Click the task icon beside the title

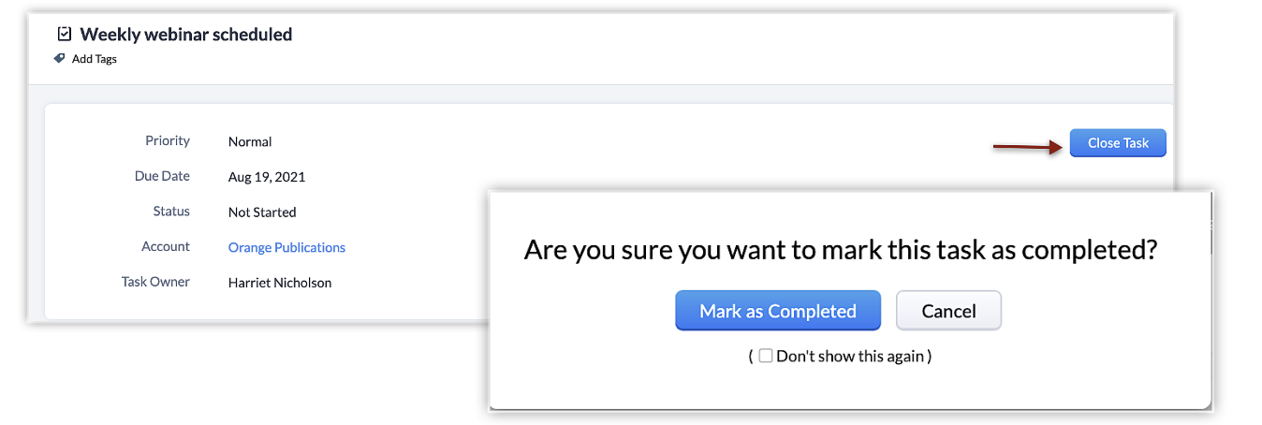65,35
